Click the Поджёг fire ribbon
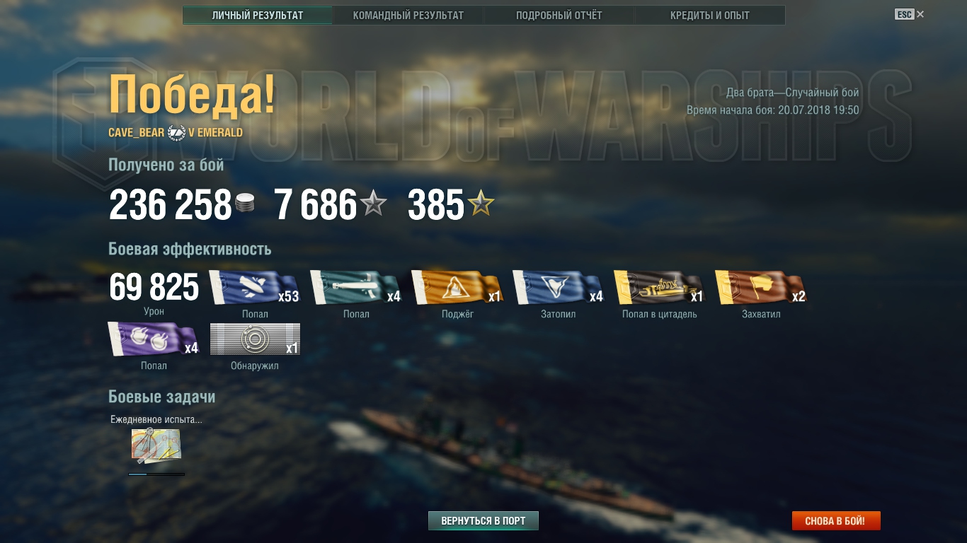Screen dimensions: 967x543 [x=457, y=287]
